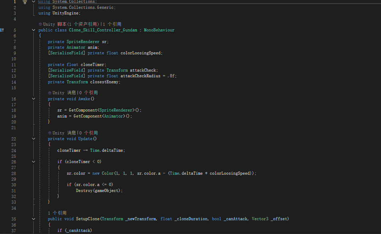Click "new Color" constructor on line 28
381x234 pixels.
pos(103,173)
